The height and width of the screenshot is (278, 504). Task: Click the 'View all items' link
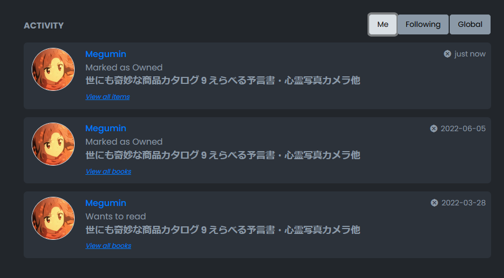[107, 97]
